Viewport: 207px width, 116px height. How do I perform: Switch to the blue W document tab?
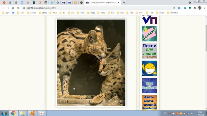coord(22,3)
